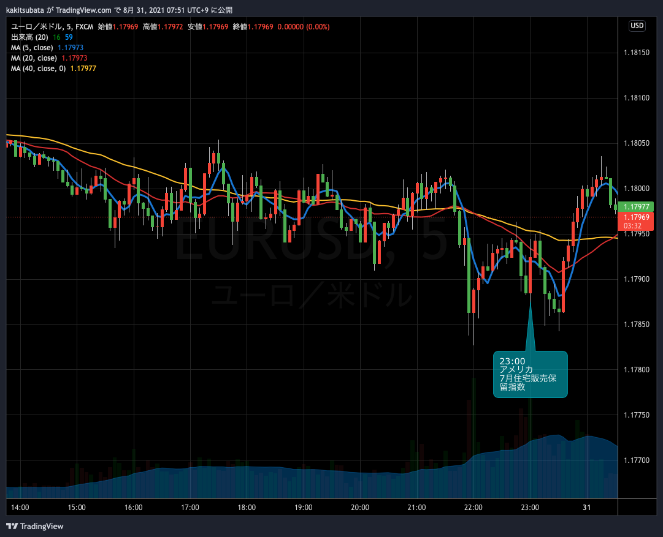Click the TradingView logo at bottom left
Viewport: 663px width, 537px height.
click(x=35, y=526)
